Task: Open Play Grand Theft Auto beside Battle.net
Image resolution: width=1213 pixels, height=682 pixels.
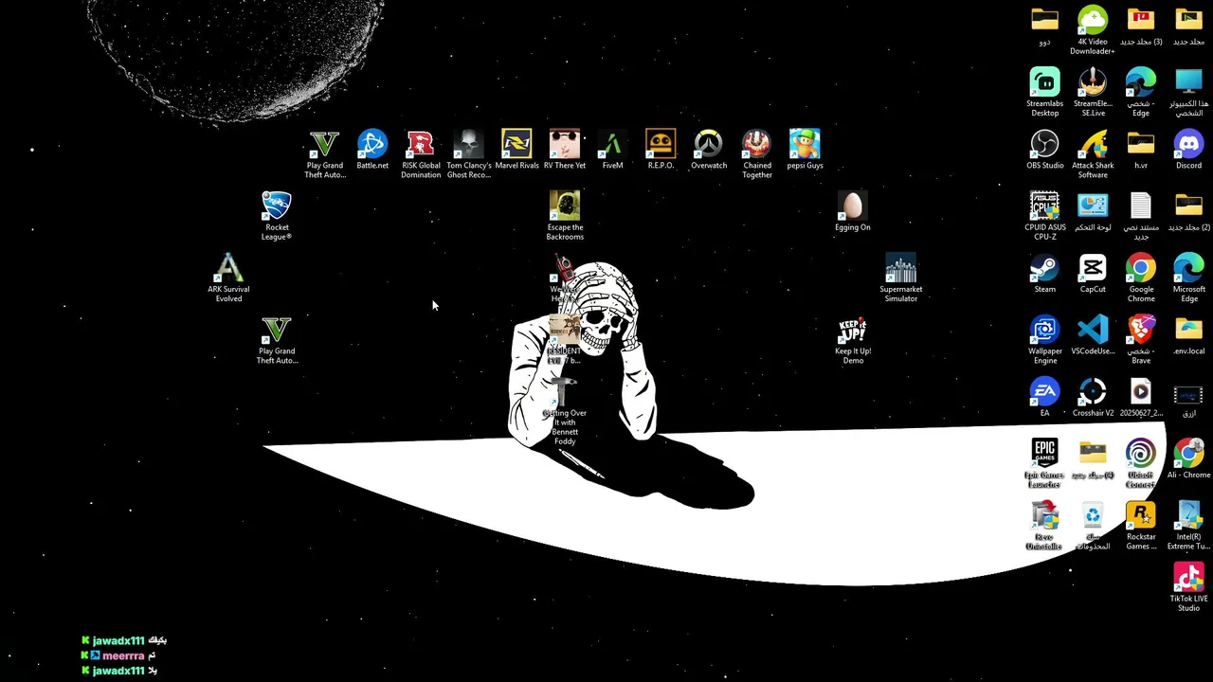Action: tap(325, 153)
